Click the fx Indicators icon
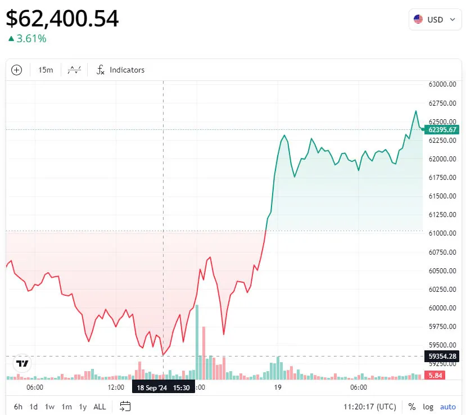The width and height of the screenshot is (466, 415). click(x=101, y=70)
